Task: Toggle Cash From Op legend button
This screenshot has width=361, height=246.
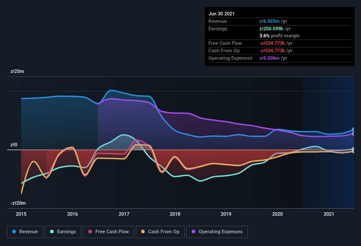Action: [160, 232]
